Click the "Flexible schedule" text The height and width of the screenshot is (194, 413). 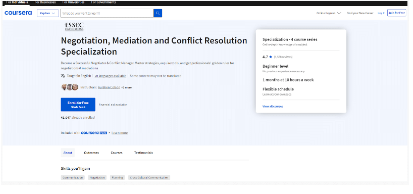[x=278, y=89]
